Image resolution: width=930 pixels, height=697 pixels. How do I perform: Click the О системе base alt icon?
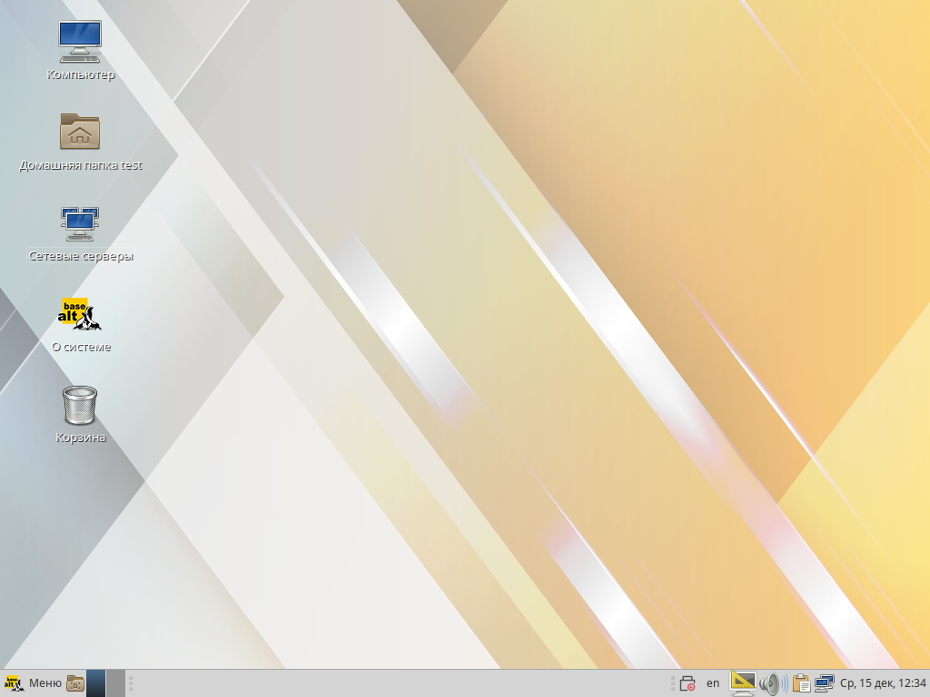point(80,314)
